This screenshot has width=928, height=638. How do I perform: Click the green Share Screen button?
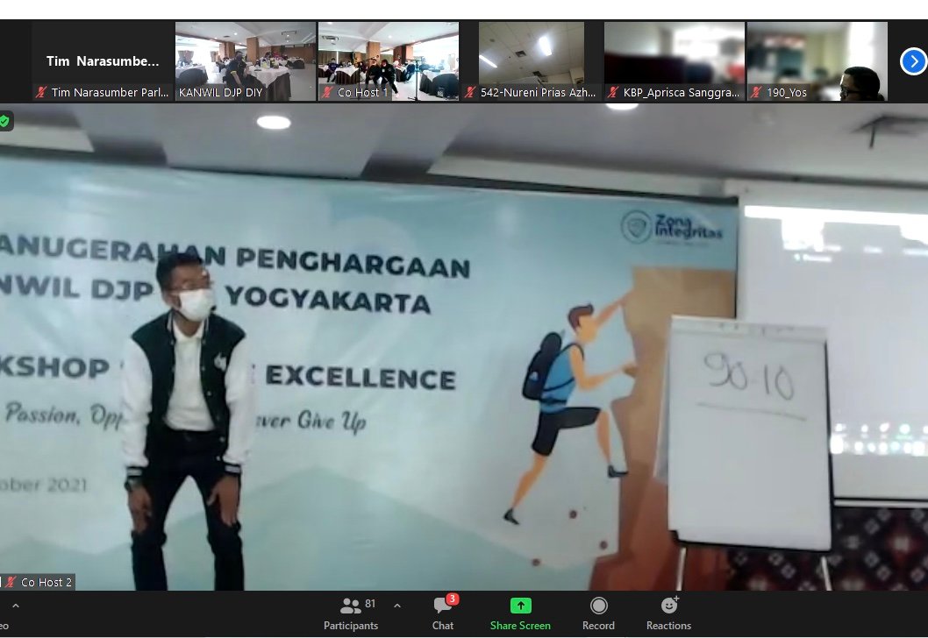520,613
